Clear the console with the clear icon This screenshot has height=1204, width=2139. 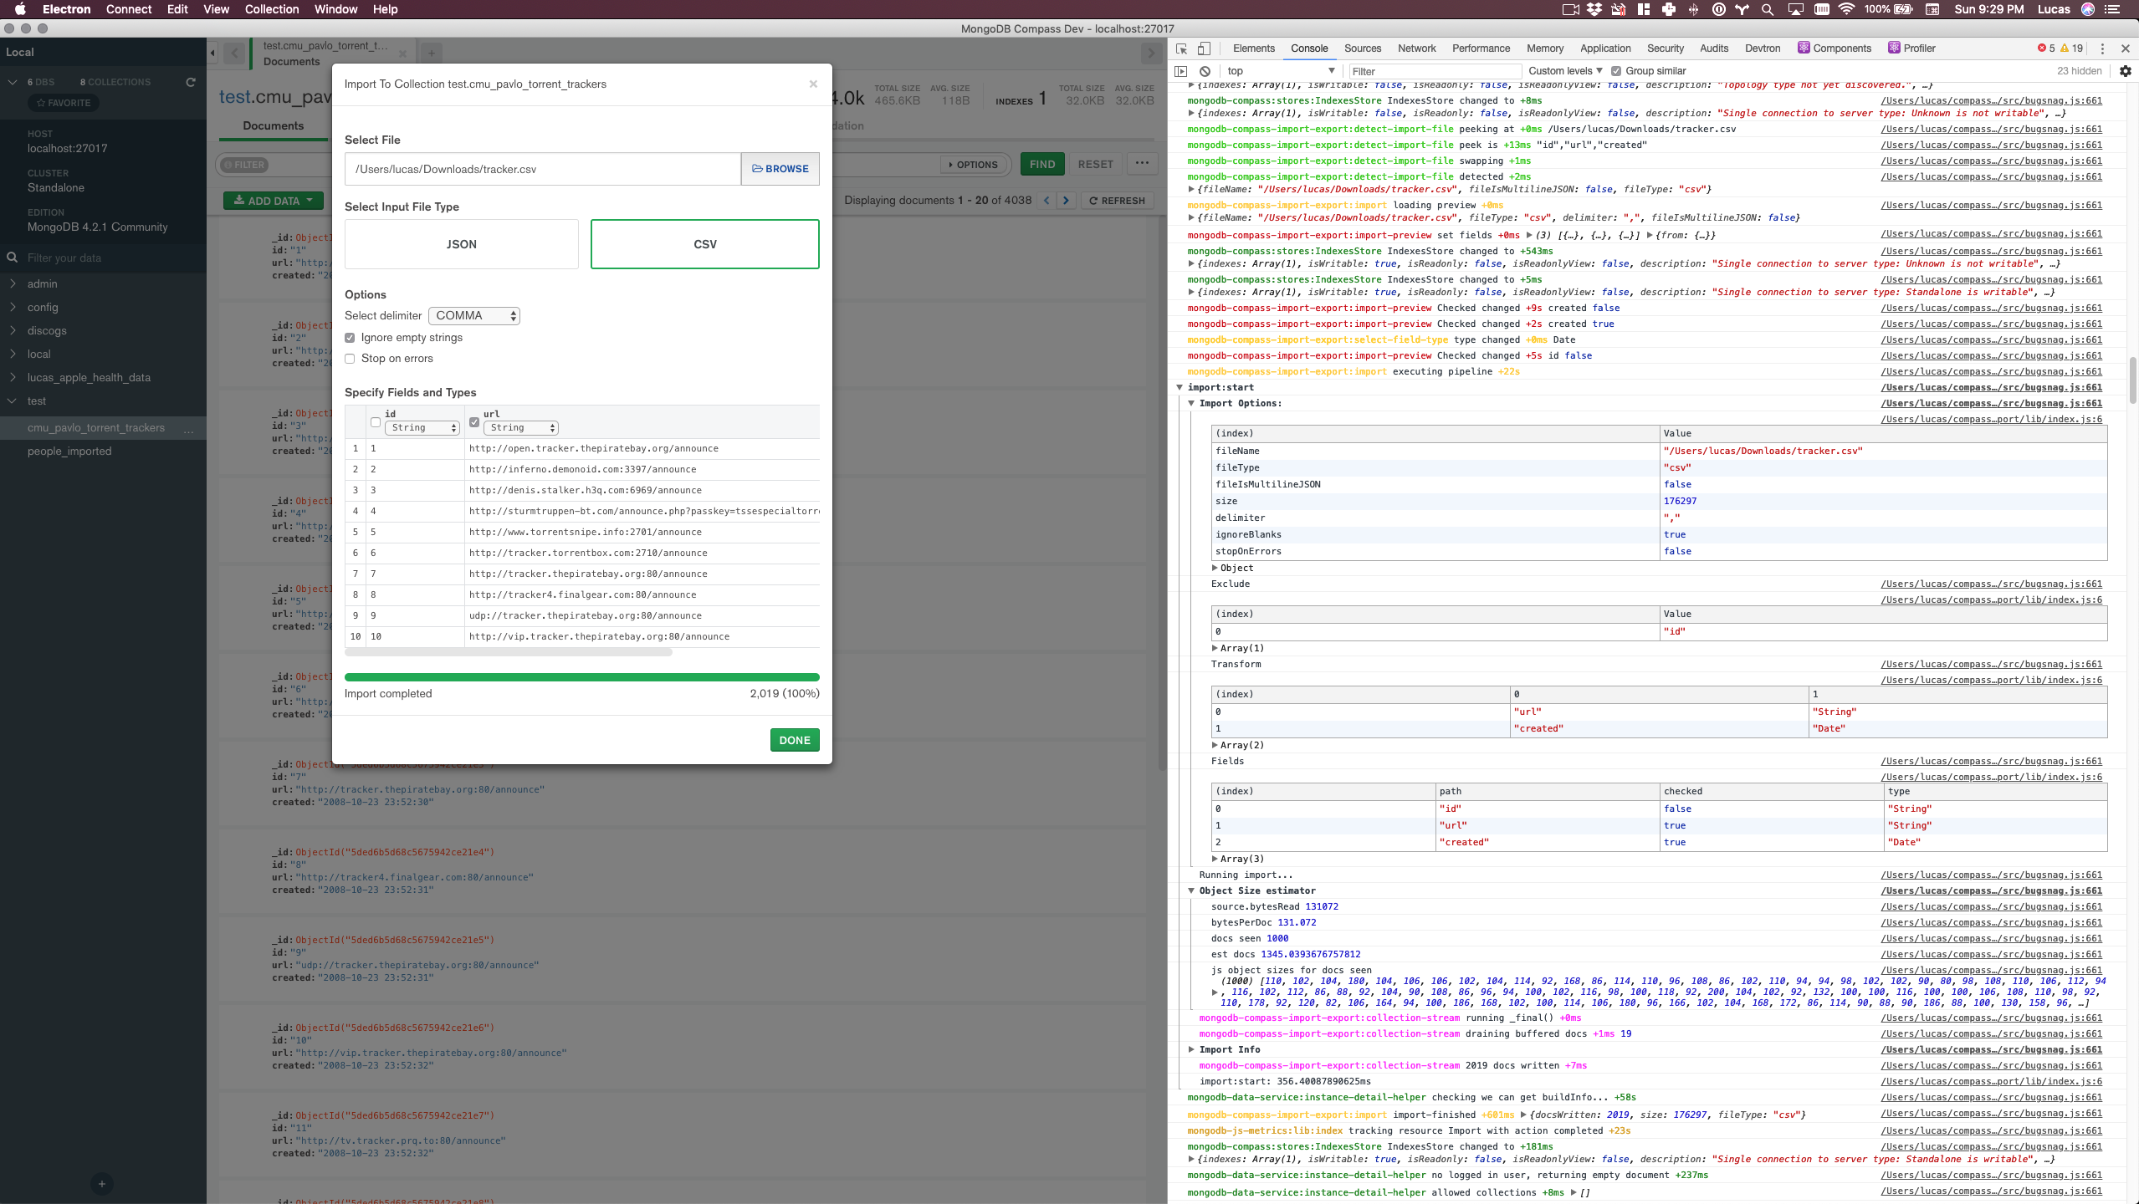(1205, 71)
